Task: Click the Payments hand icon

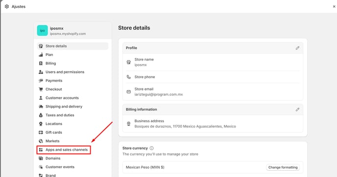Action: click(x=41, y=81)
